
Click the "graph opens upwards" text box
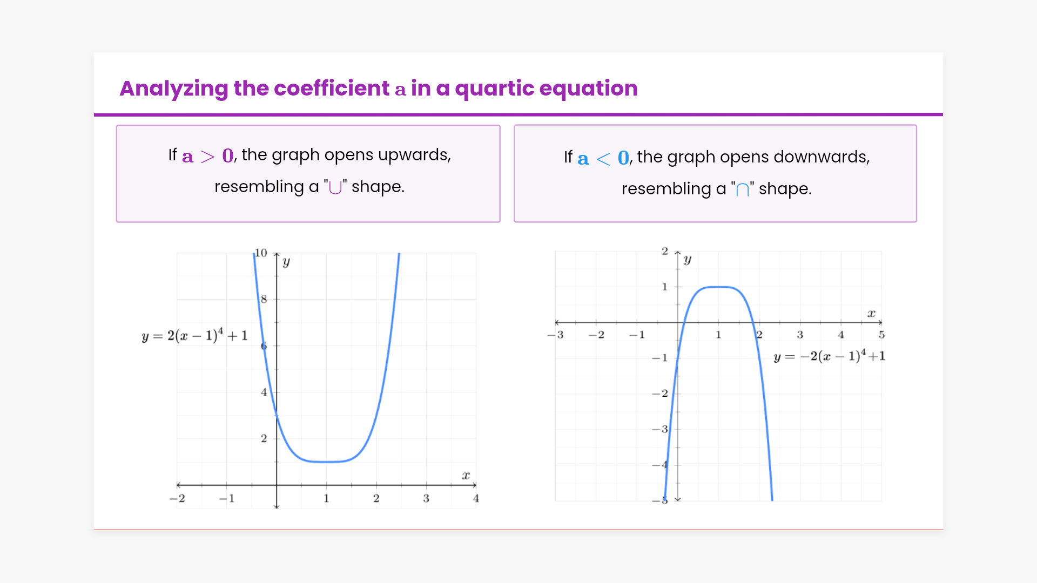point(308,173)
